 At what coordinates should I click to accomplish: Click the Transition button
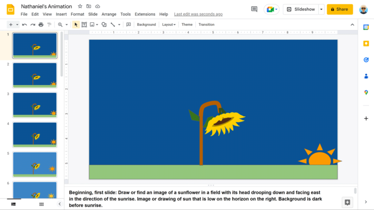tap(206, 24)
